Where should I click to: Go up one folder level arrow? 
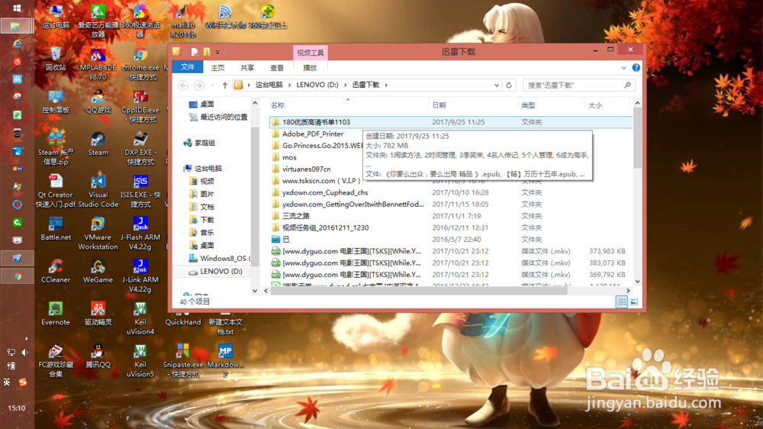point(225,85)
